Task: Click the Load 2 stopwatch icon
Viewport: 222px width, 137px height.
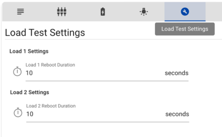Action: (18, 113)
